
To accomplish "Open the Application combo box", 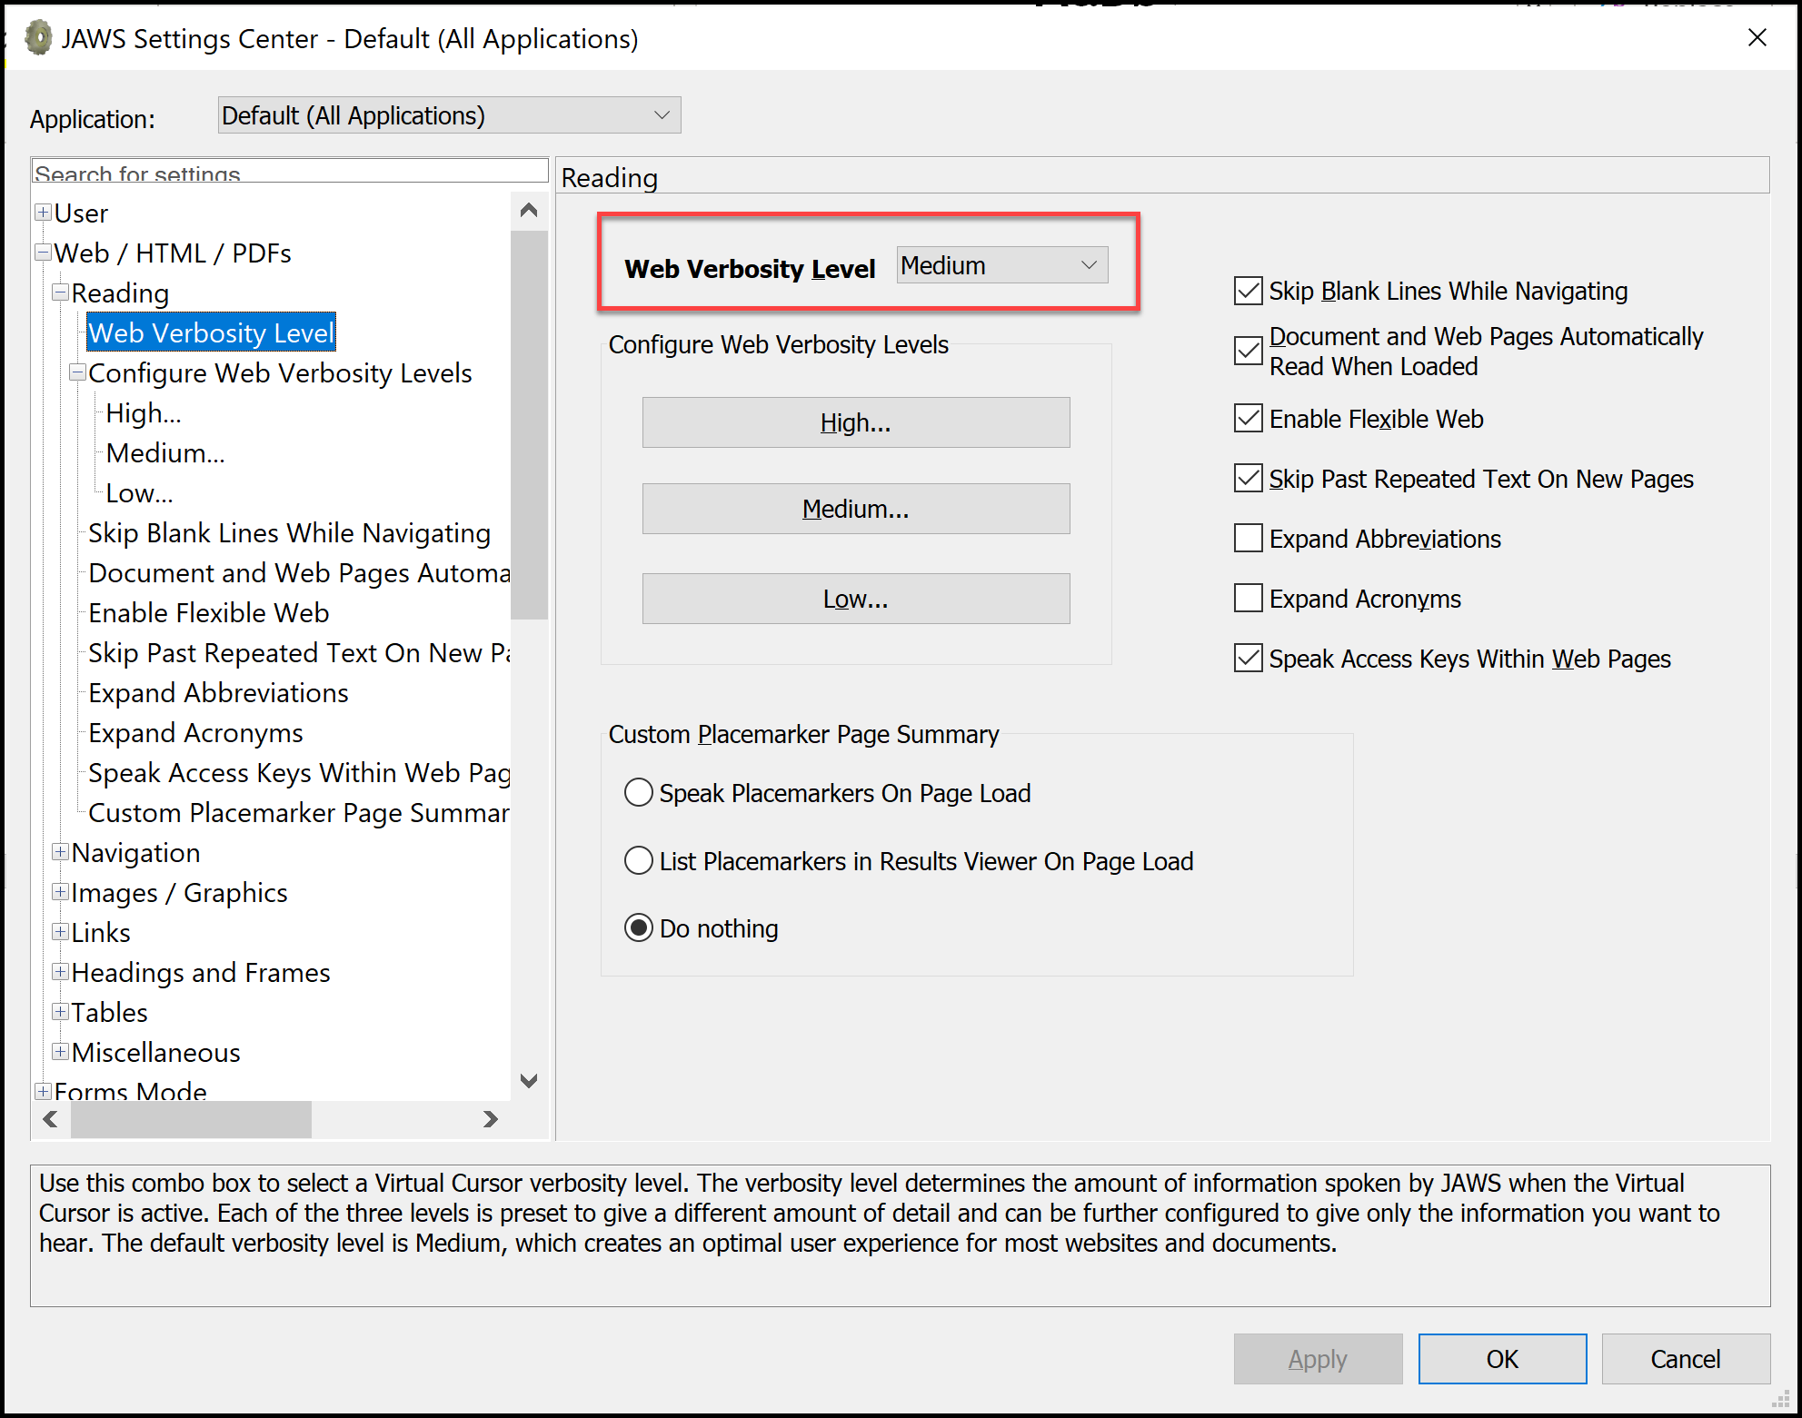I will (449, 115).
